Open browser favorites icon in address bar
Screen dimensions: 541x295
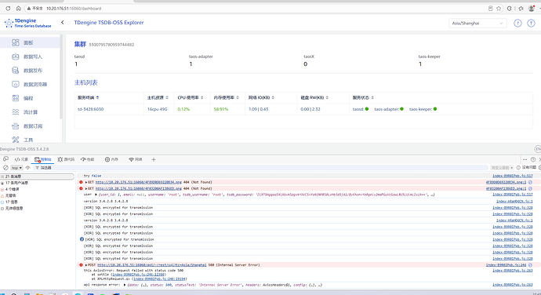(521, 9)
